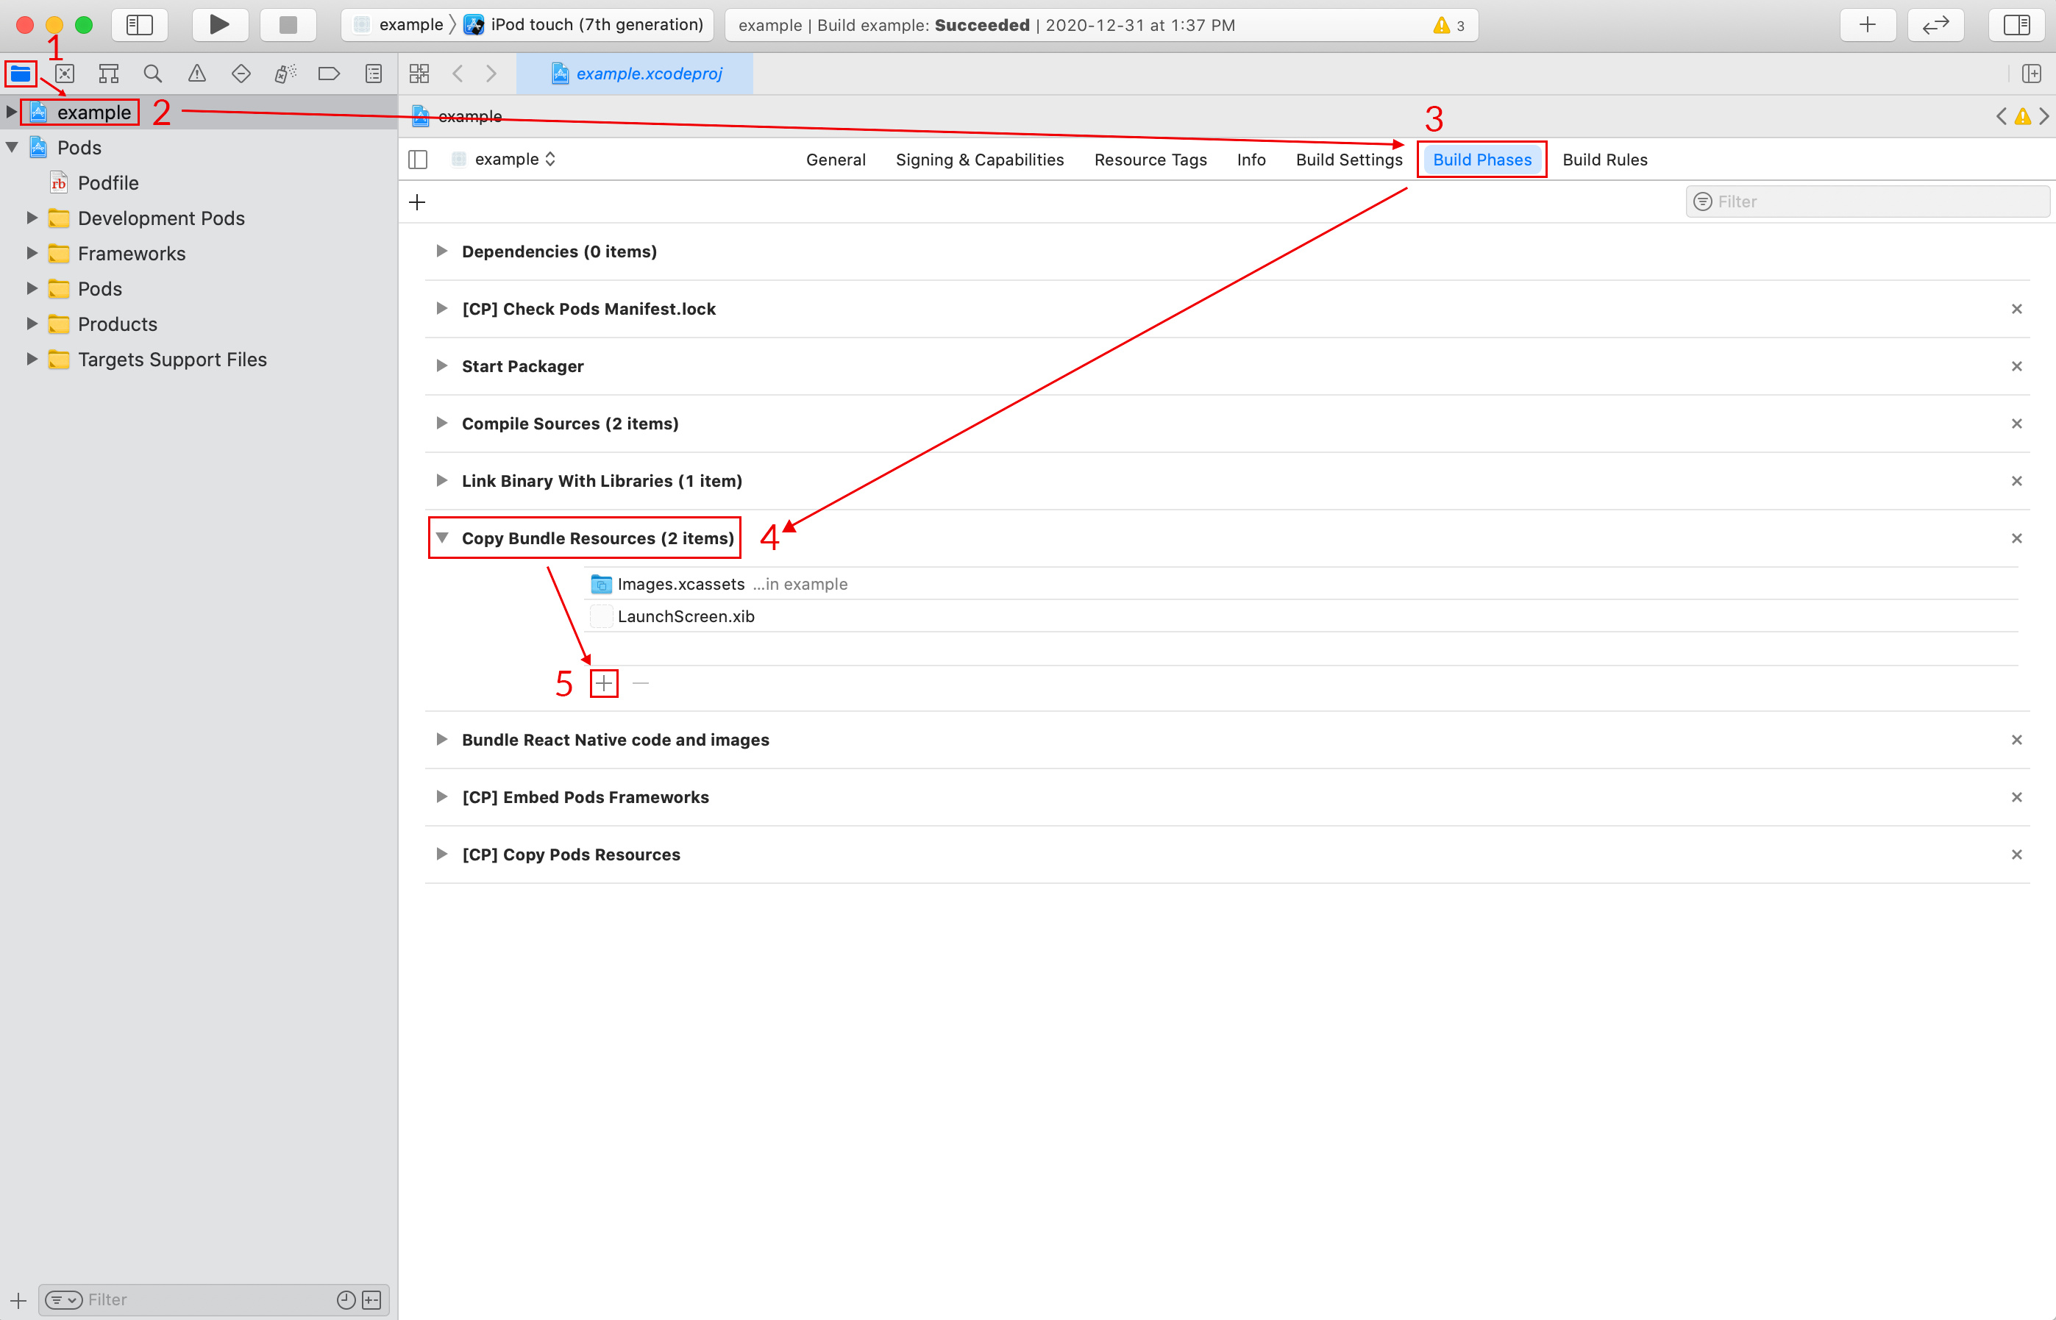Expand the Dependencies build phase
Screen dimensions: 2056x1320
point(441,250)
